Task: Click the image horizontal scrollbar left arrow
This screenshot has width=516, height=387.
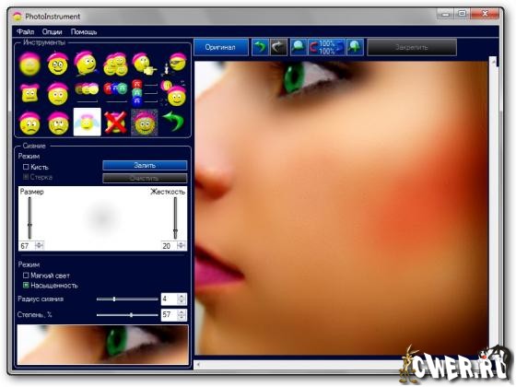Action: click(x=198, y=364)
